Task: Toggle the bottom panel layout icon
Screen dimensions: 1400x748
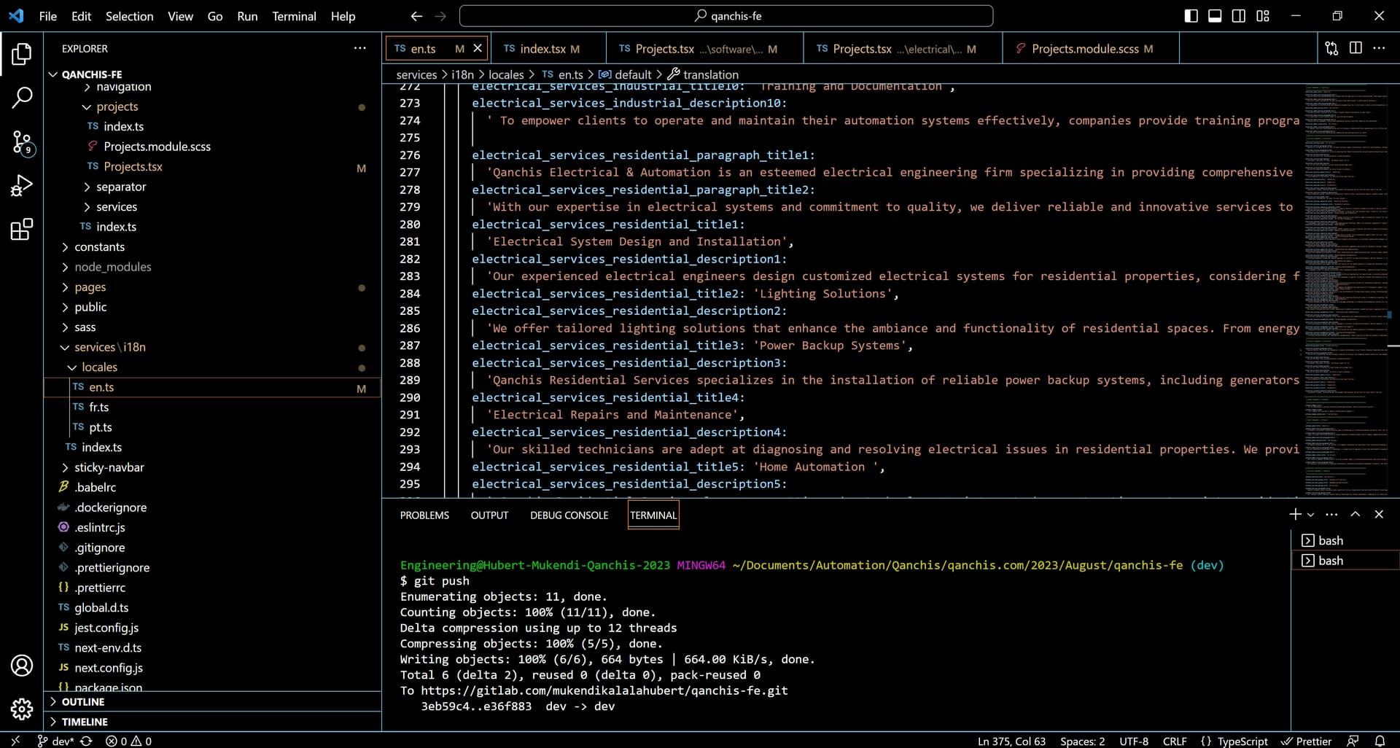Action: click(1215, 16)
